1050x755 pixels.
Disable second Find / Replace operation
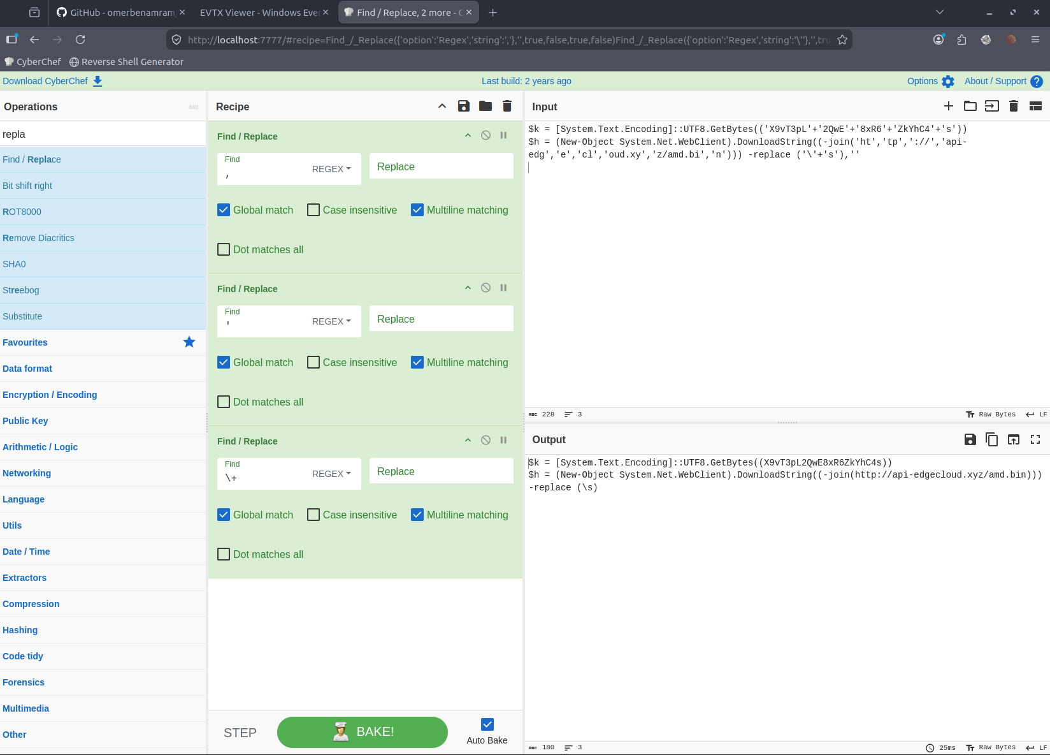485,288
